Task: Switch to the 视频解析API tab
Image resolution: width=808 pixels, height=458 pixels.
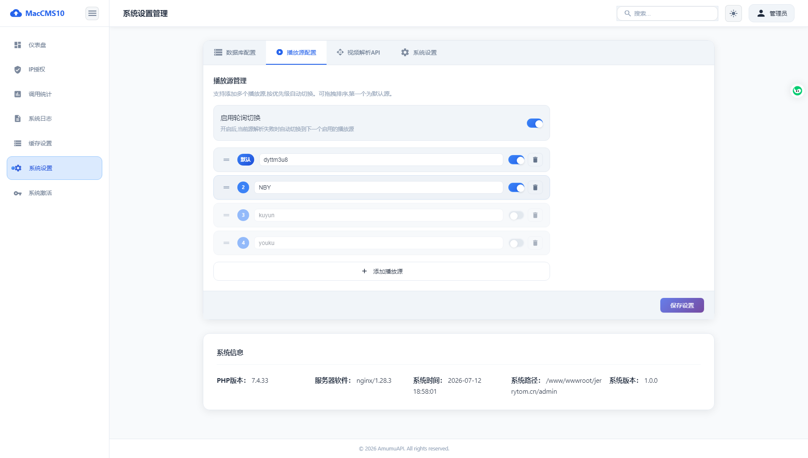Action: coord(359,53)
